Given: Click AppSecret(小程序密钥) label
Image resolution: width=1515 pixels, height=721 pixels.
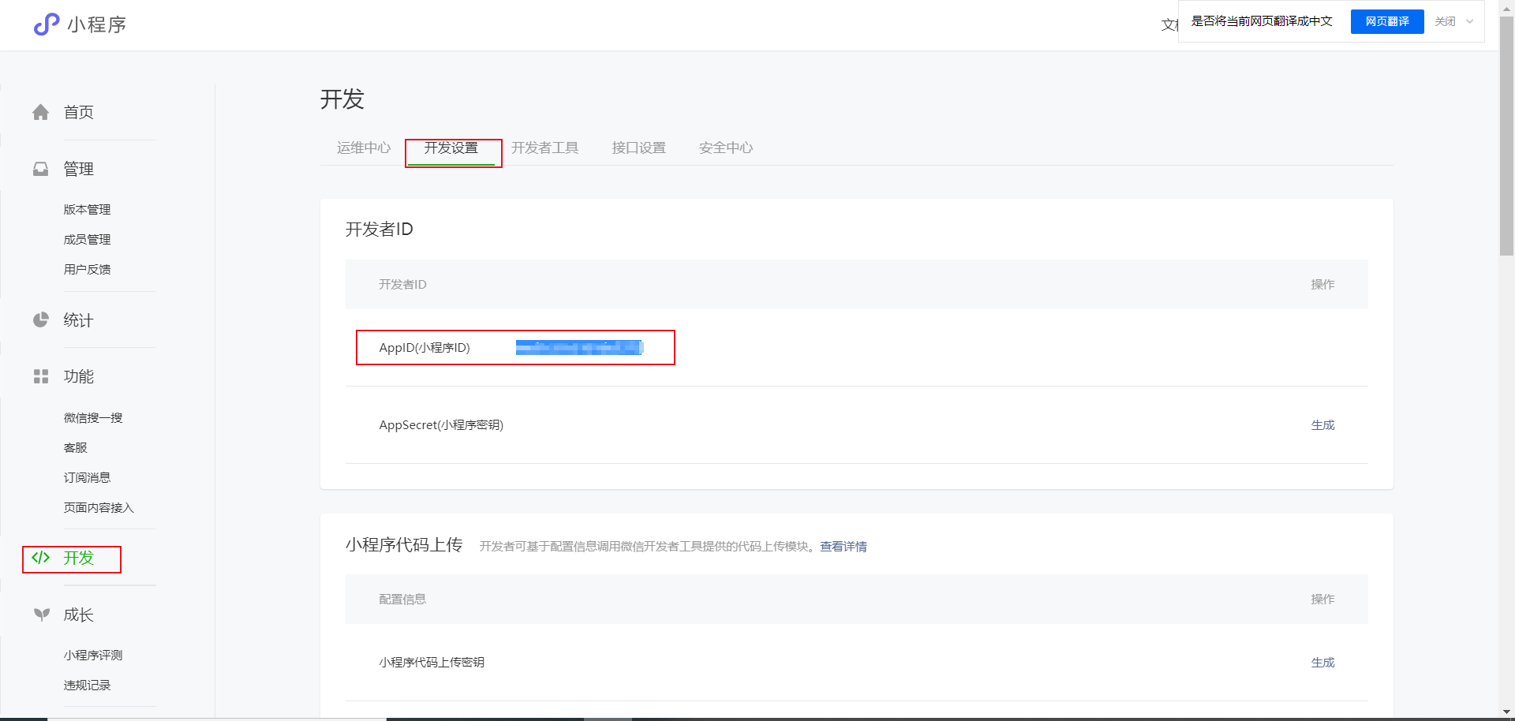Looking at the screenshot, I should (x=441, y=424).
